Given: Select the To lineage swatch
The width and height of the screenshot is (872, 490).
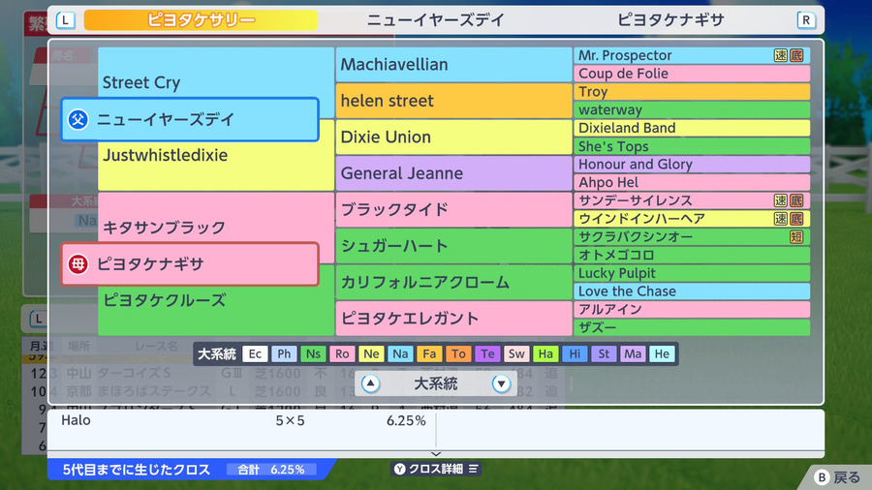Looking at the screenshot, I should point(458,353).
